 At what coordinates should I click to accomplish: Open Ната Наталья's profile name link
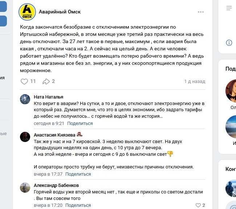[48, 97]
